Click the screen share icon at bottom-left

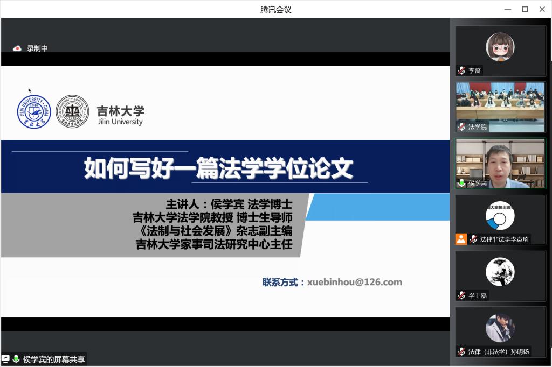[x=6, y=359]
